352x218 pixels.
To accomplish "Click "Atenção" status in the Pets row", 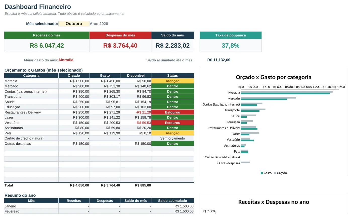I will click(x=172, y=133).
